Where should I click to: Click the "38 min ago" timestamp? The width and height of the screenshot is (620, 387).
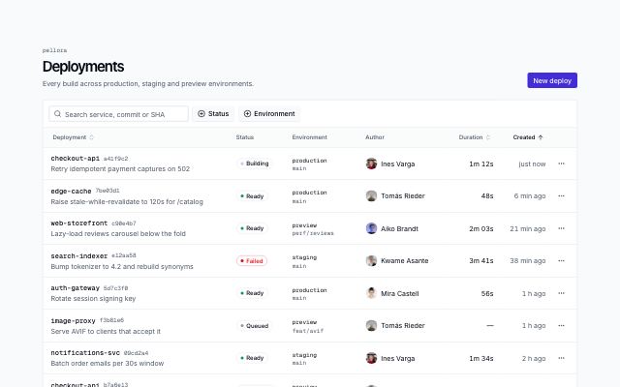point(527,260)
